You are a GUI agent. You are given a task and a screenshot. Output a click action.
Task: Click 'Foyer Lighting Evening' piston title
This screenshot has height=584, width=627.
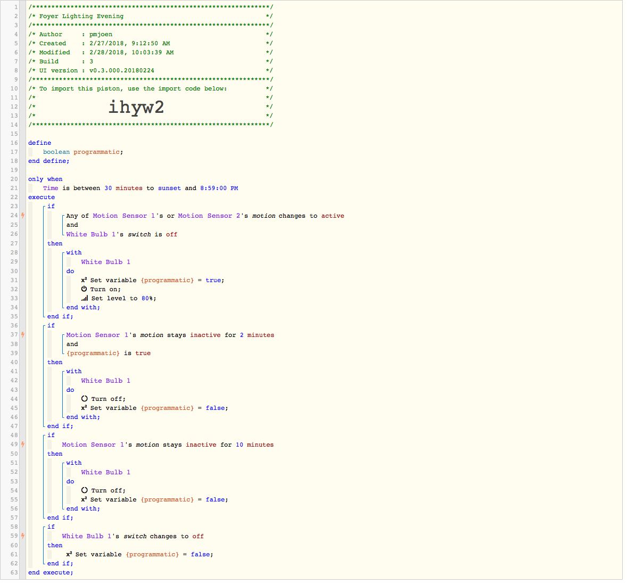(81, 17)
